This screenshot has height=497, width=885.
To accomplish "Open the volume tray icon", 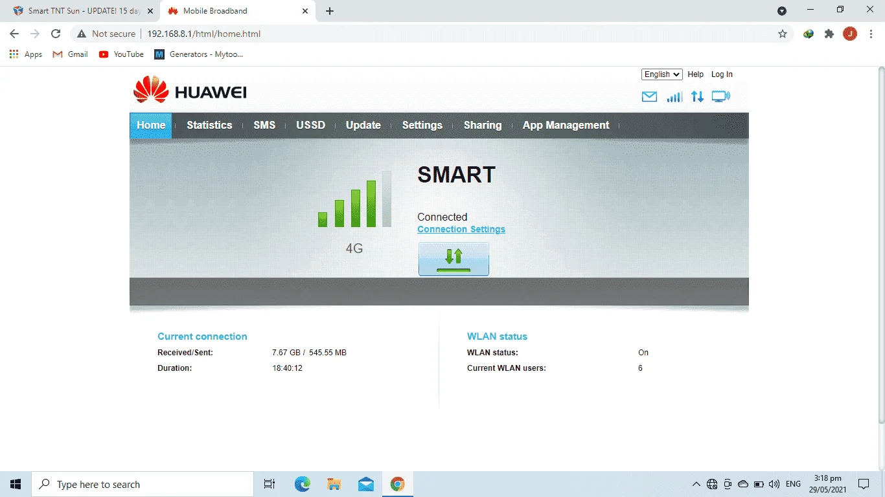I will point(774,484).
